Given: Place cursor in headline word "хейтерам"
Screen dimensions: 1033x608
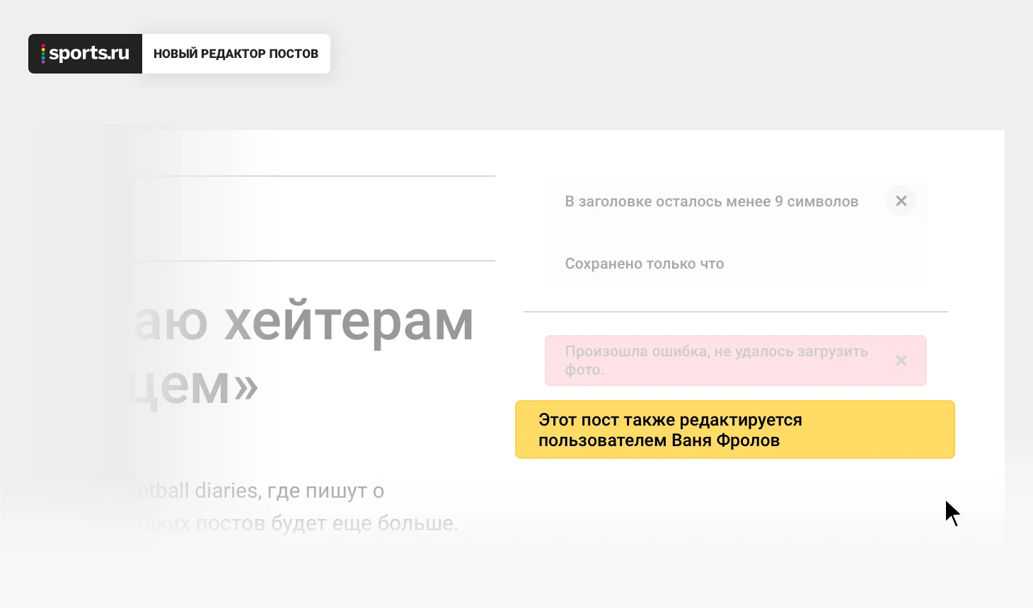Looking at the screenshot, I should click(348, 322).
